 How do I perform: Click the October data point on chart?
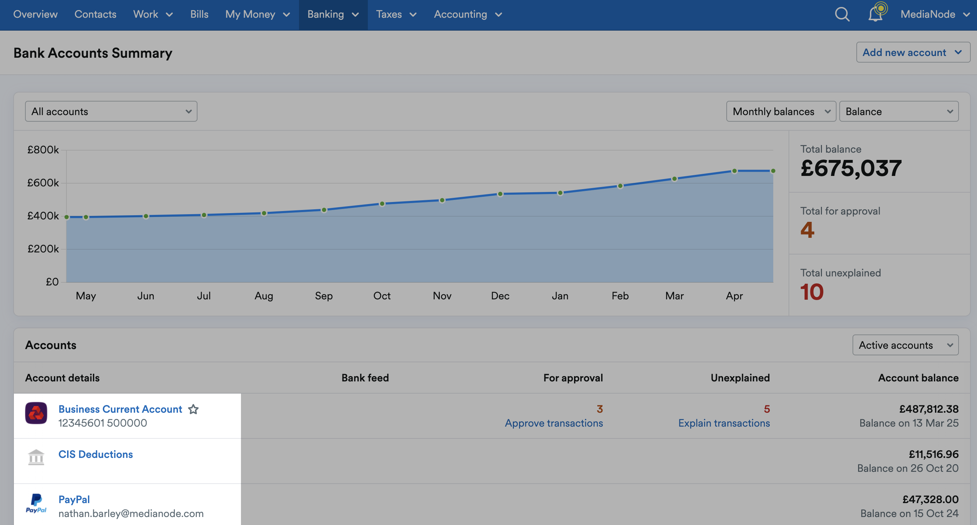(382, 204)
